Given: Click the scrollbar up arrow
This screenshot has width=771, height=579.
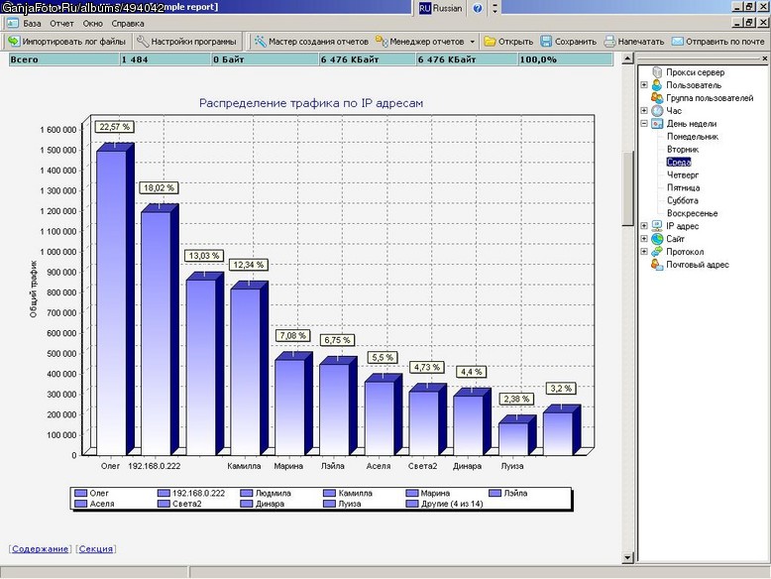Looking at the screenshot, I should (x=627, y=59).
